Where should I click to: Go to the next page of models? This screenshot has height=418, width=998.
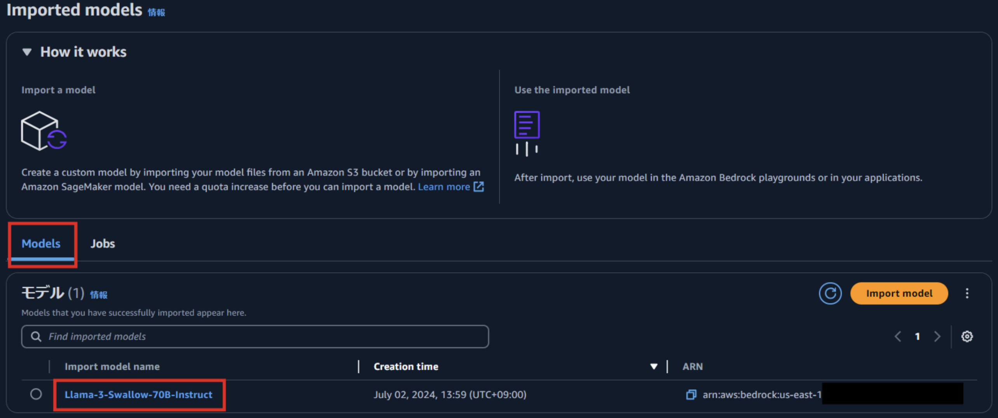click(x=937, y=336)
